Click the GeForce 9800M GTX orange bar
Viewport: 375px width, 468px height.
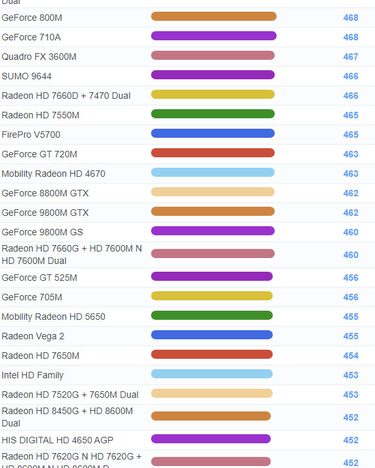coord(213,211)
